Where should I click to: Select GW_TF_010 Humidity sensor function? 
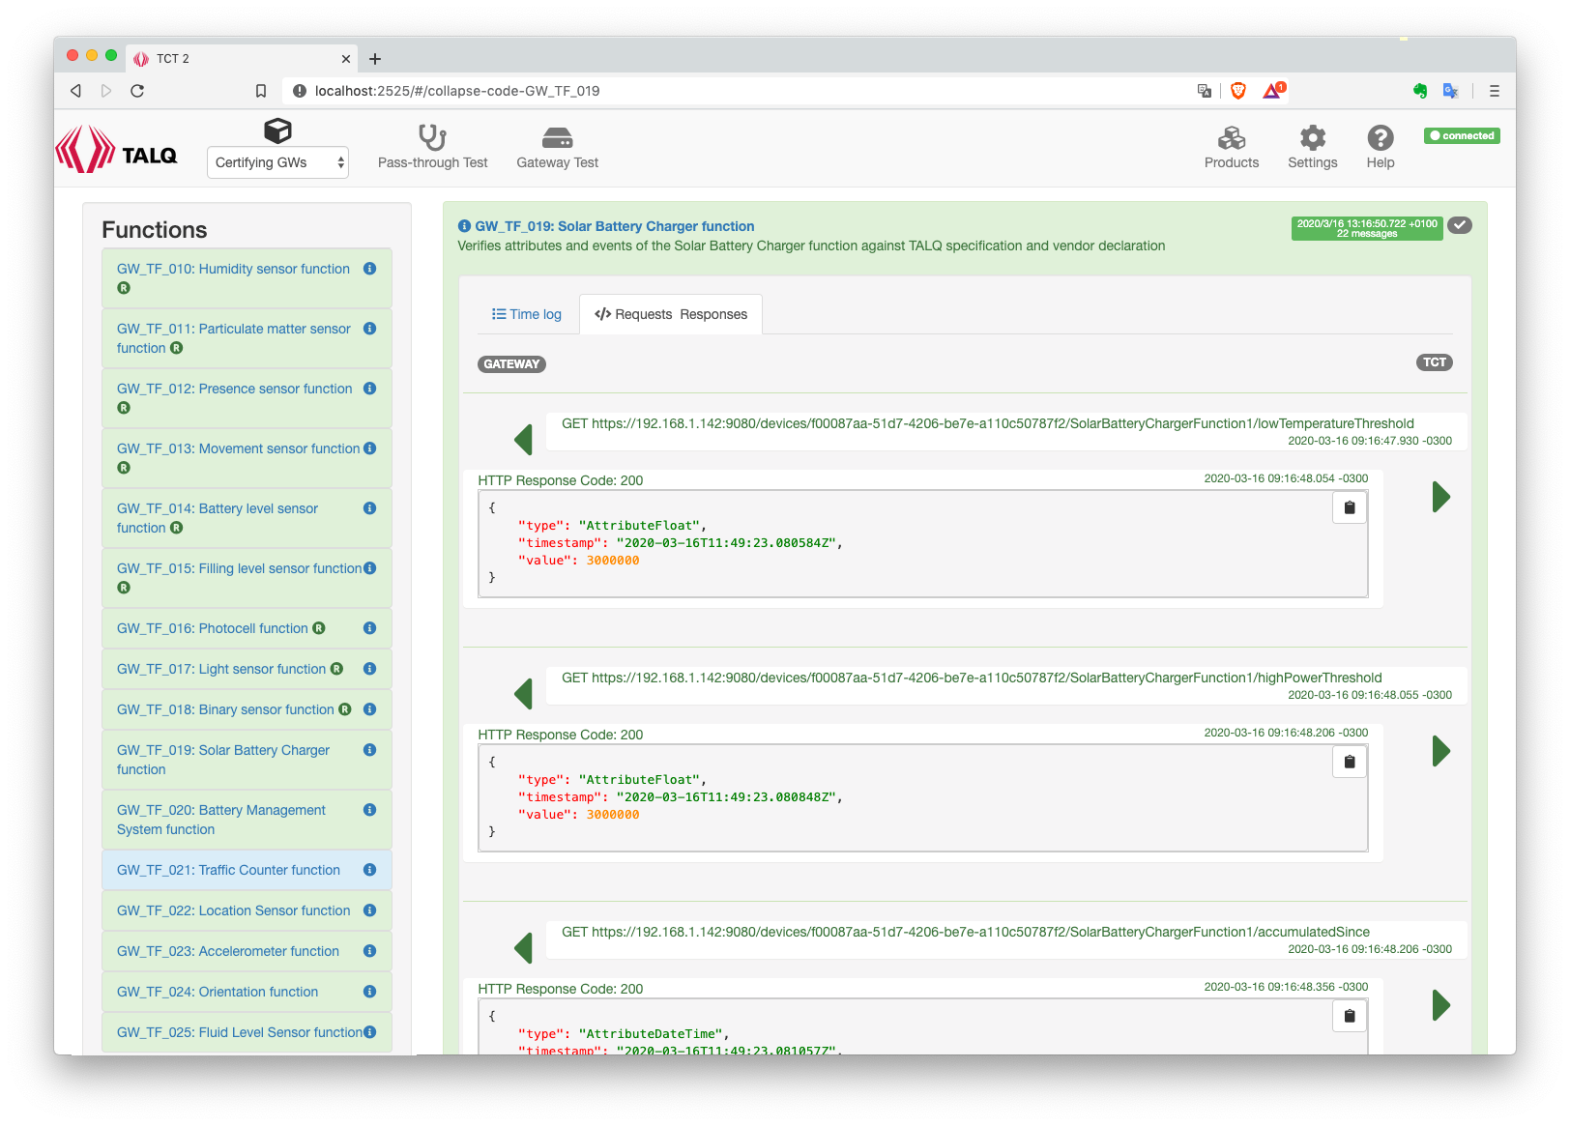[x=233, y=269]
